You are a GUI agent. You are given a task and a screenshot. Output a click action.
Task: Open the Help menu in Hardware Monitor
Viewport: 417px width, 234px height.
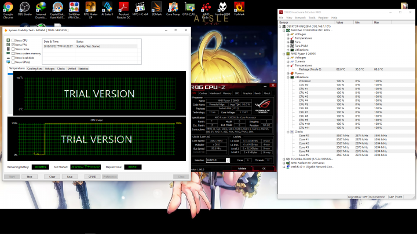pyautogui.click(x=334, y=18)
